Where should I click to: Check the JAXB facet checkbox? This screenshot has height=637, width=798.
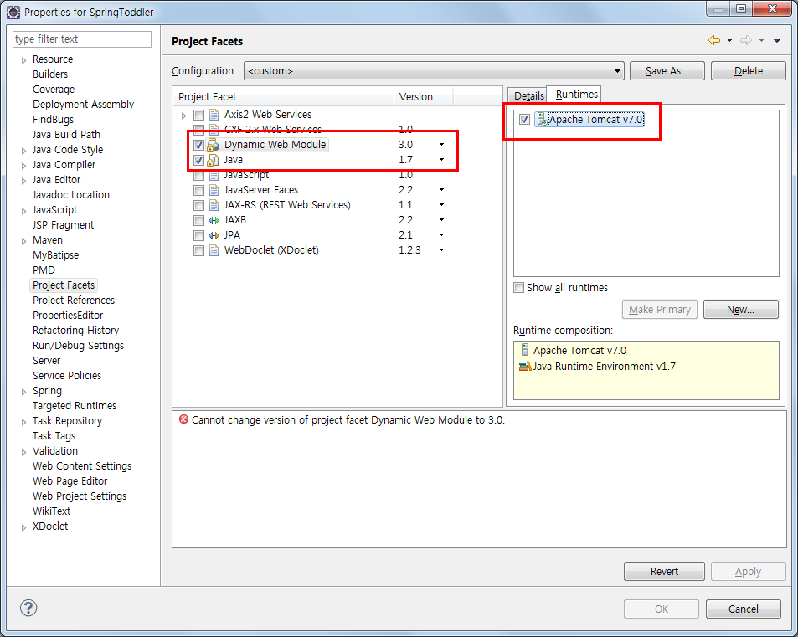pyautogui.click(x=198, y=220)
